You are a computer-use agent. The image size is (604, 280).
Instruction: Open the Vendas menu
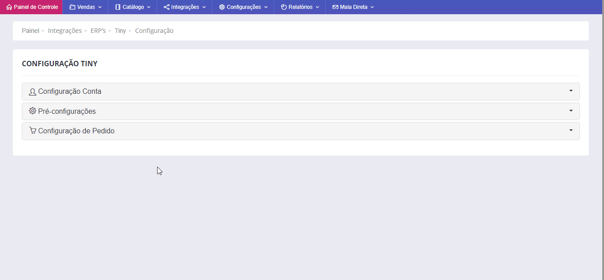(x=85, y=7)
